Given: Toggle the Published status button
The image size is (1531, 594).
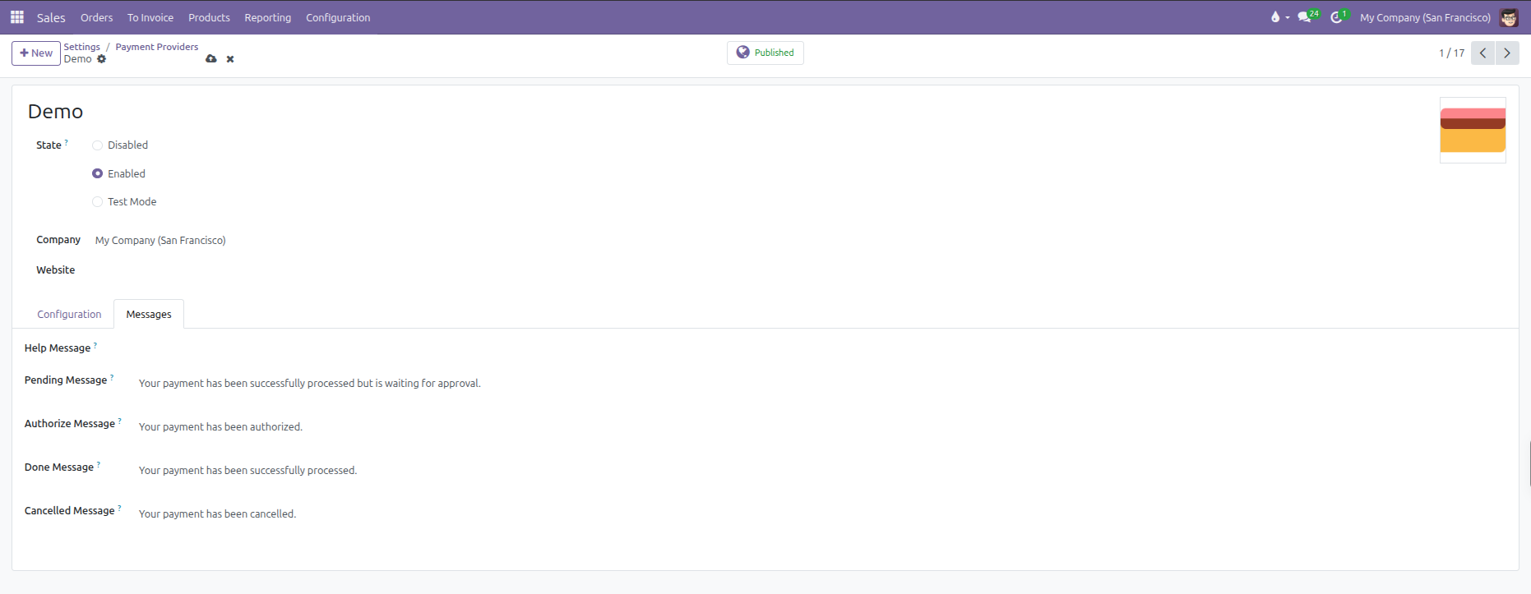Looking at the screenshot, I should tap(765, 53).
